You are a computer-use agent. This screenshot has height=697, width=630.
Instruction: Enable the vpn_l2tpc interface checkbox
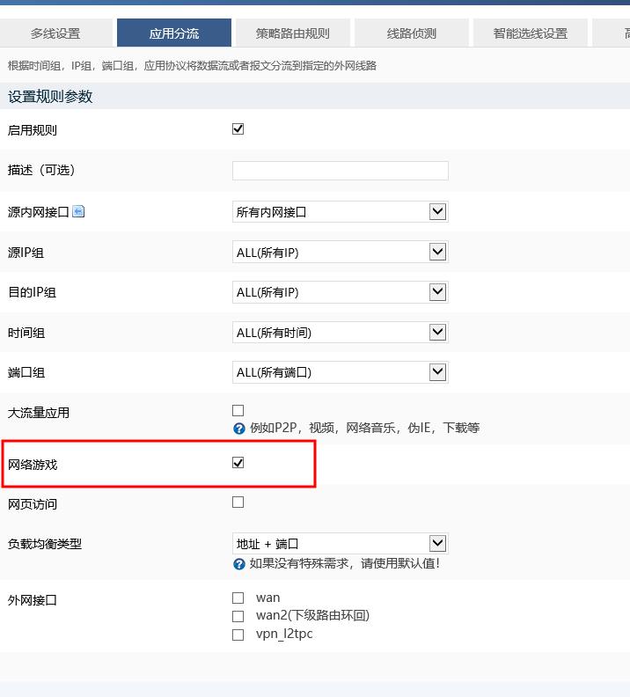tap(238, 635)
